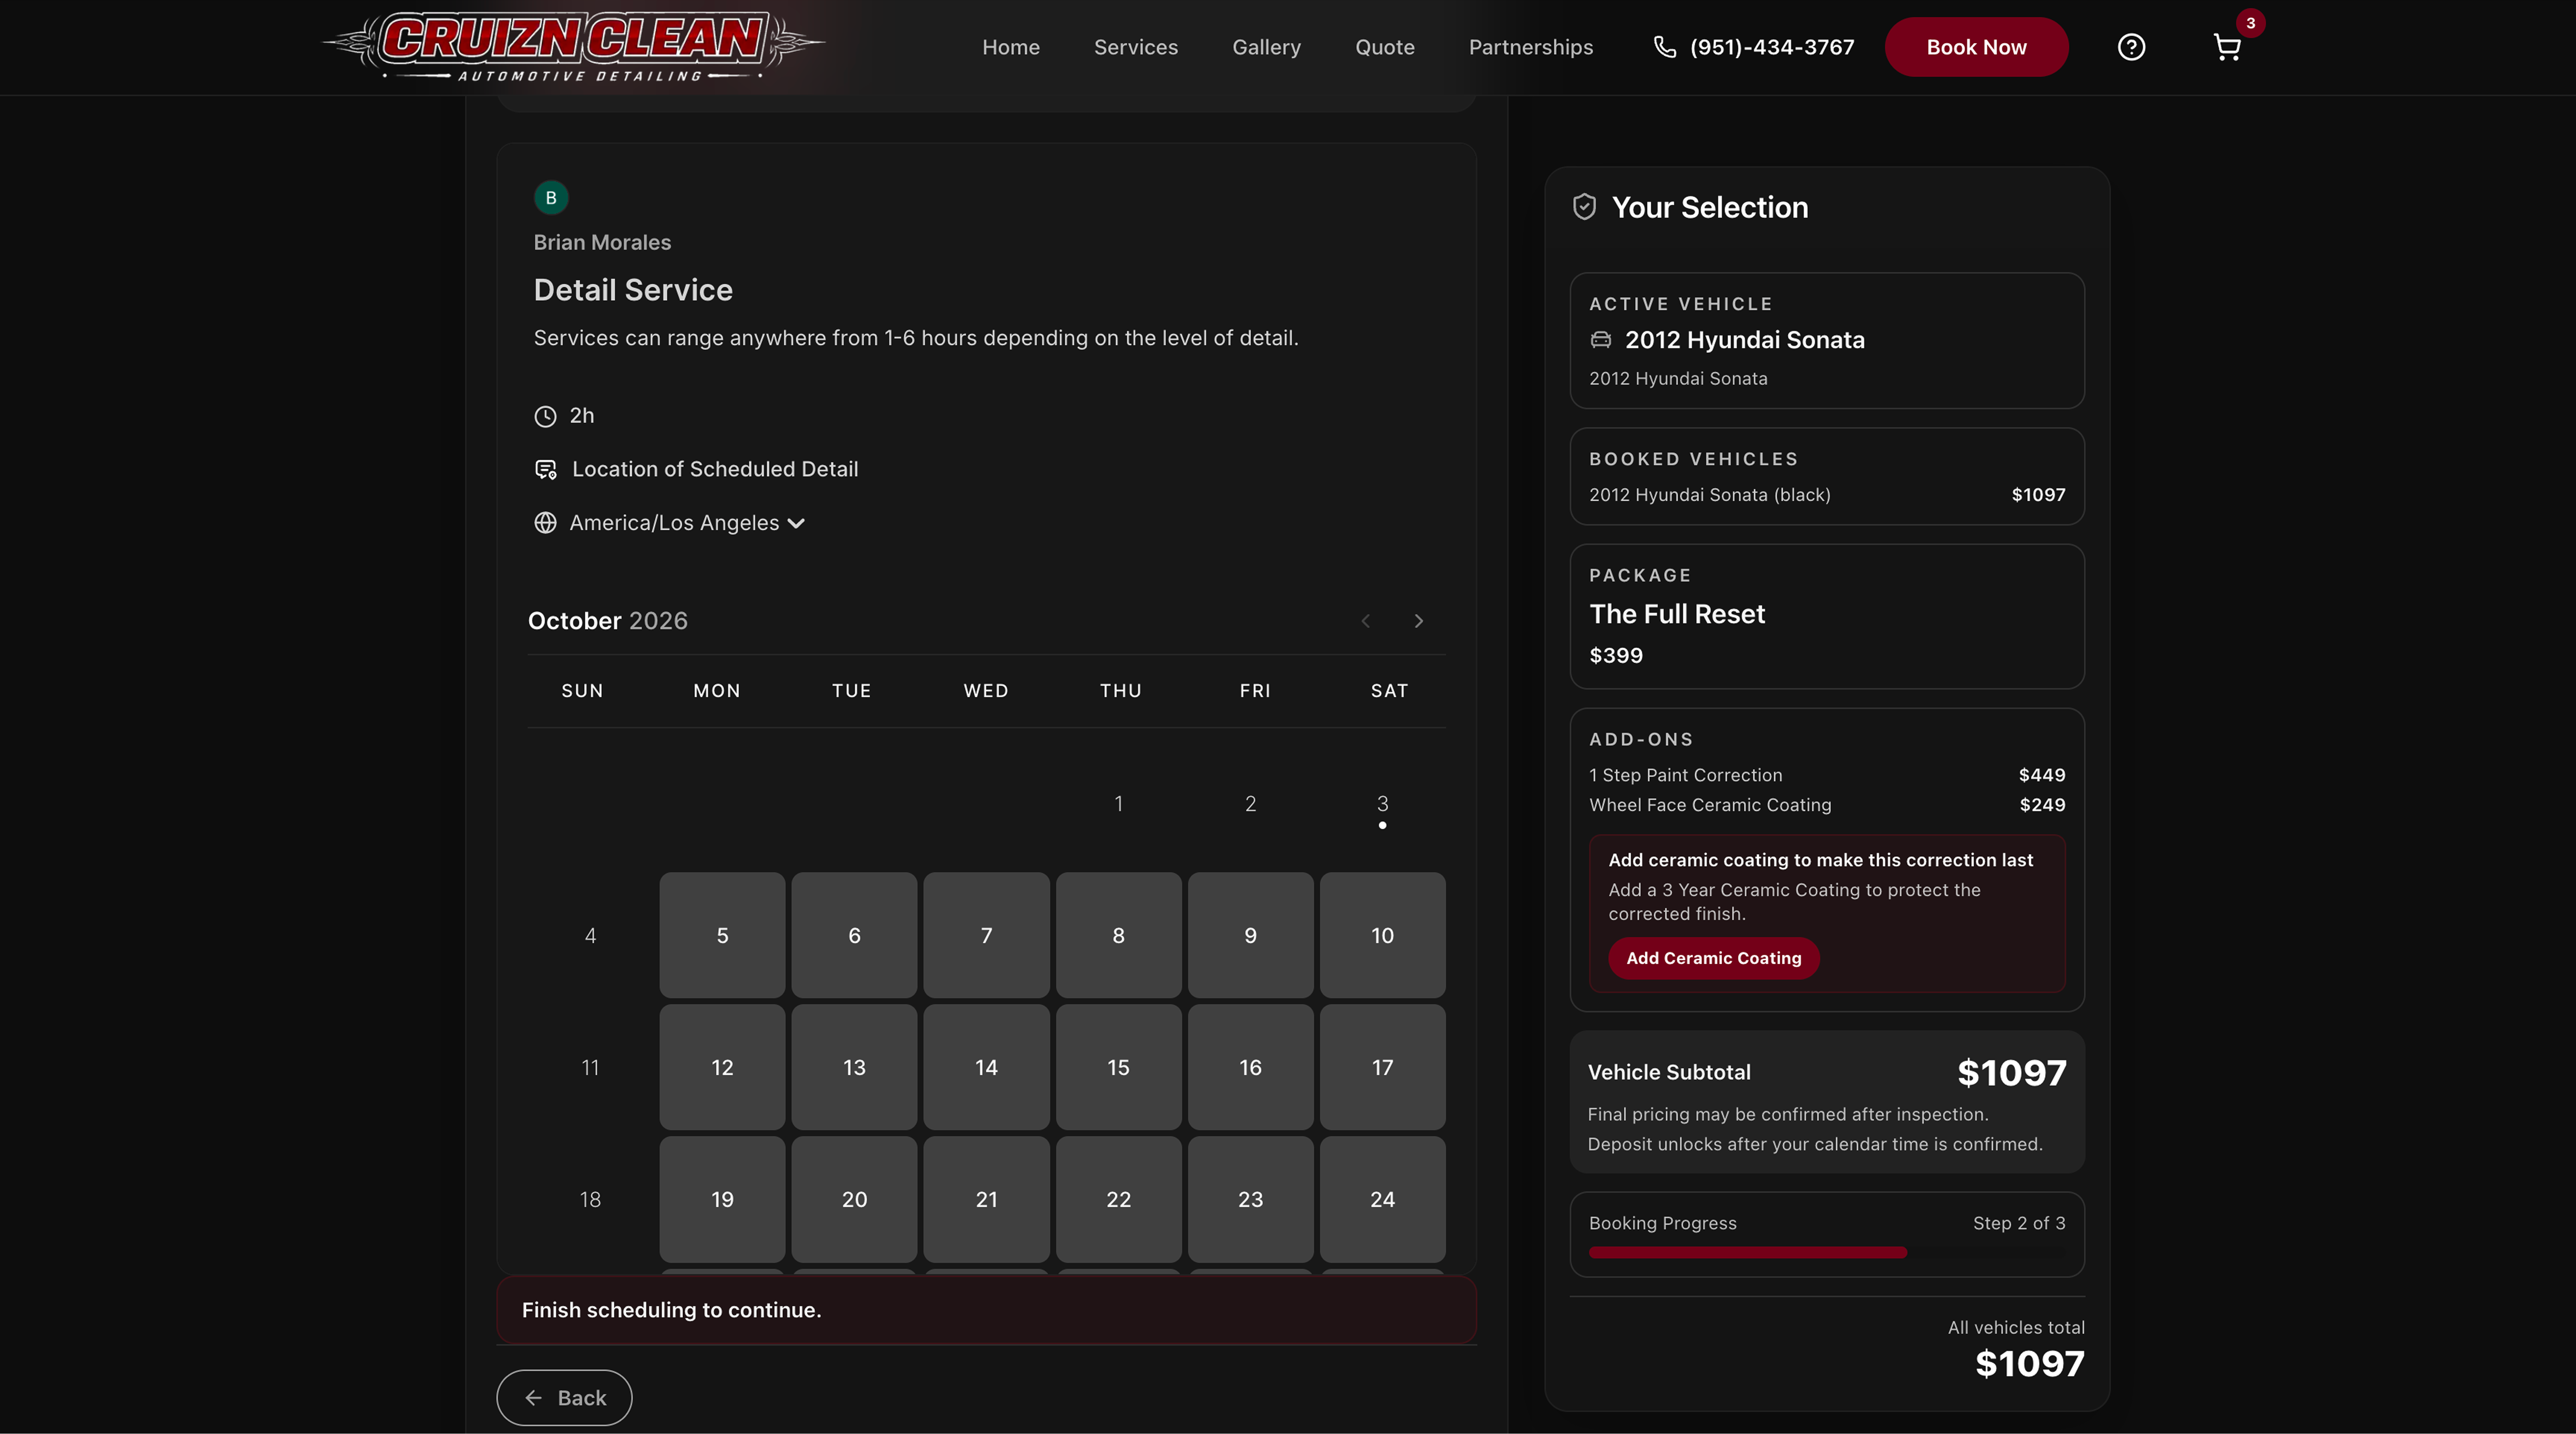2576x1434 pixels.
Task: Click the October 3 date
Action: click(x=1382, y=804)
